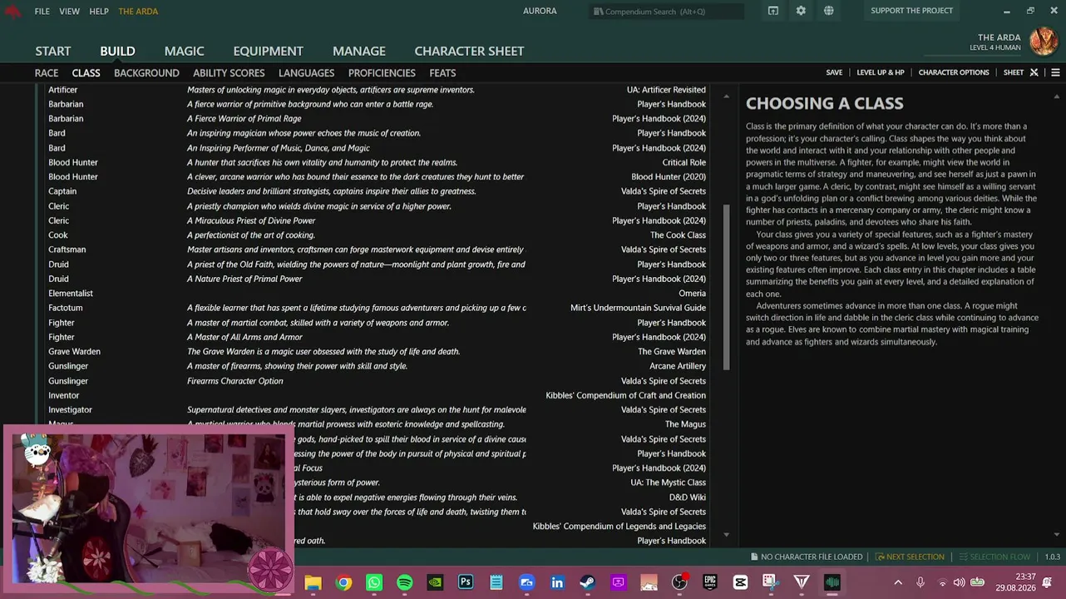This screenshot has height=599, width=1066.
Task: Select the RACE sub-tab
Action: tap(47, 73)
